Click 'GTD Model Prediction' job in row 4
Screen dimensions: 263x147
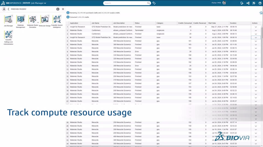pyautogui.click(x=101, y=38)
